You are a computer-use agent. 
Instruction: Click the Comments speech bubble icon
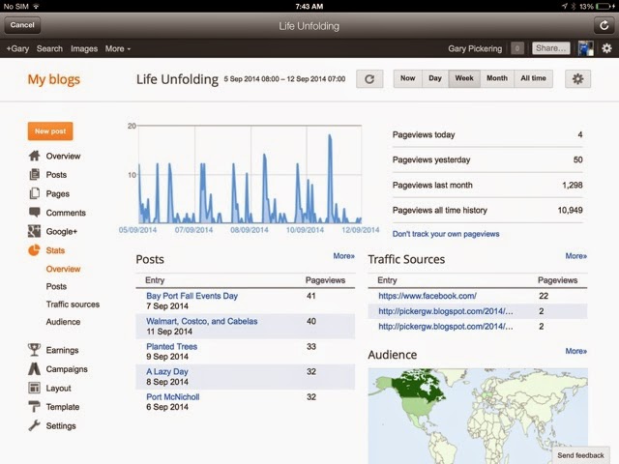pos(35,213)
